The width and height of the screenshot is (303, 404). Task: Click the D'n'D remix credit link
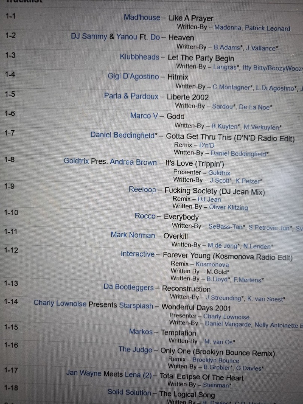[x=206, y=145]
